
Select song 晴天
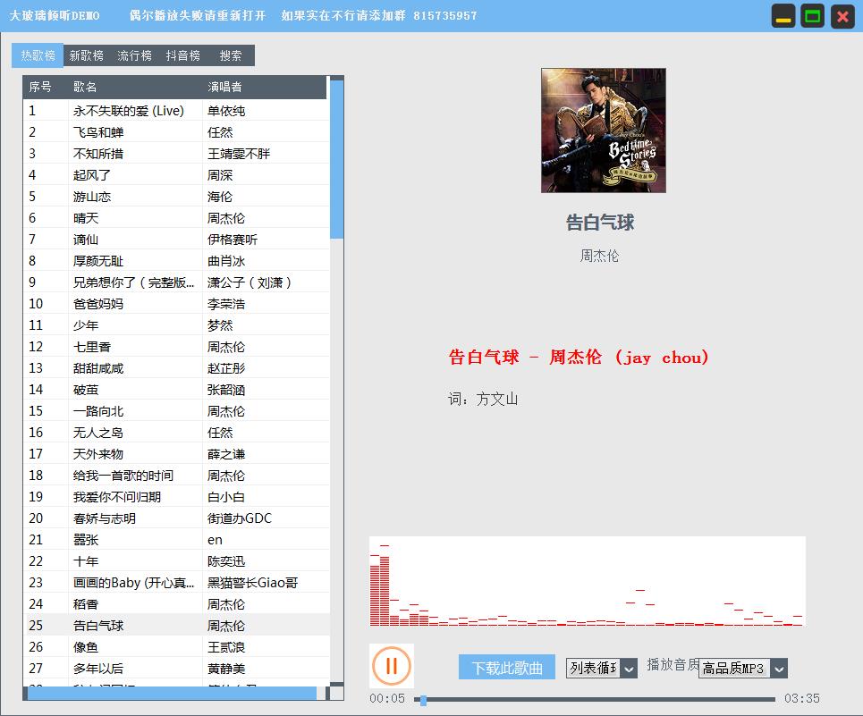85,218
